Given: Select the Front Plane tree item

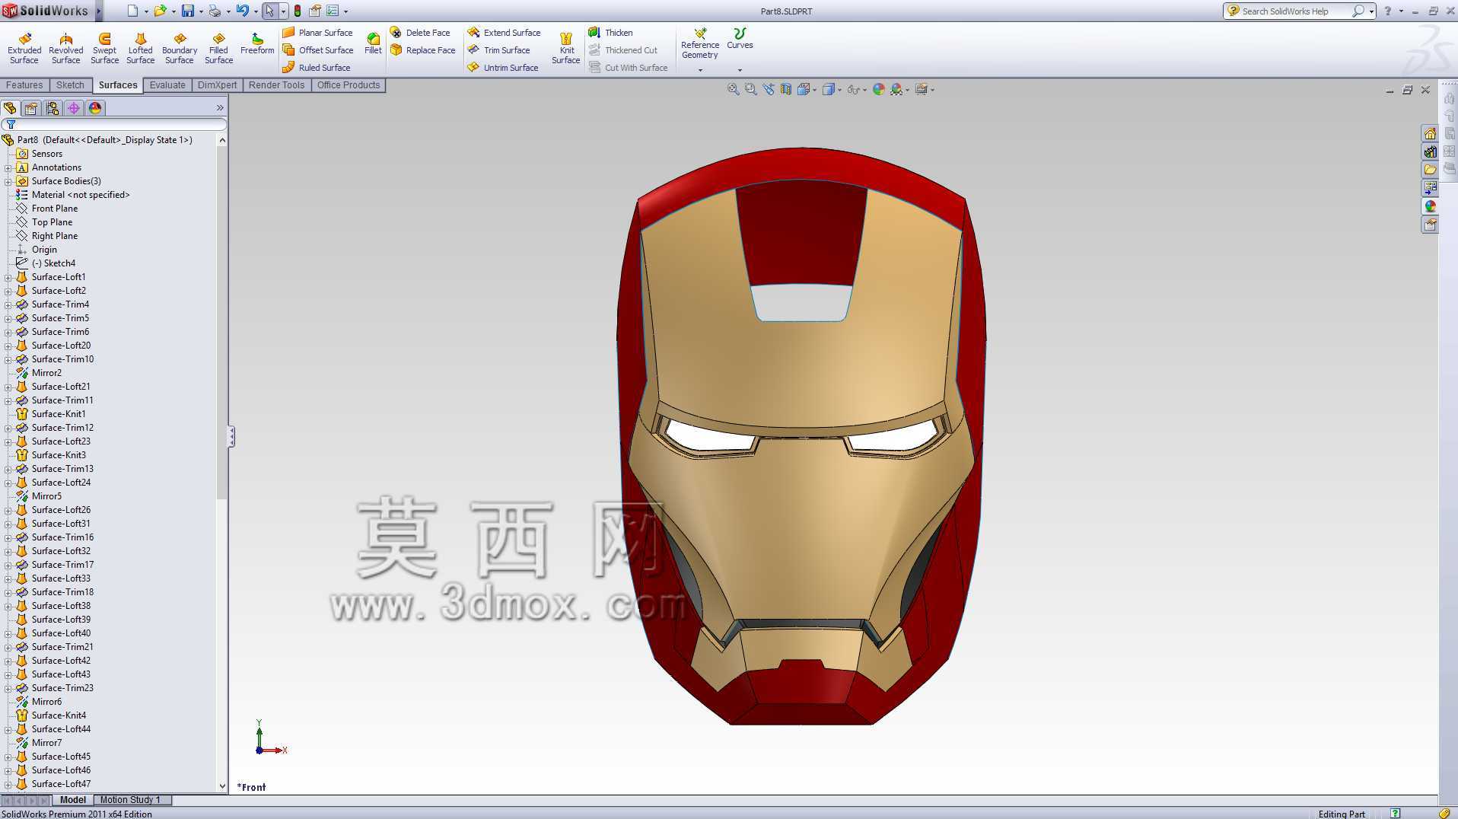Looking at the screenshot, I should click(x=55, y=209).
